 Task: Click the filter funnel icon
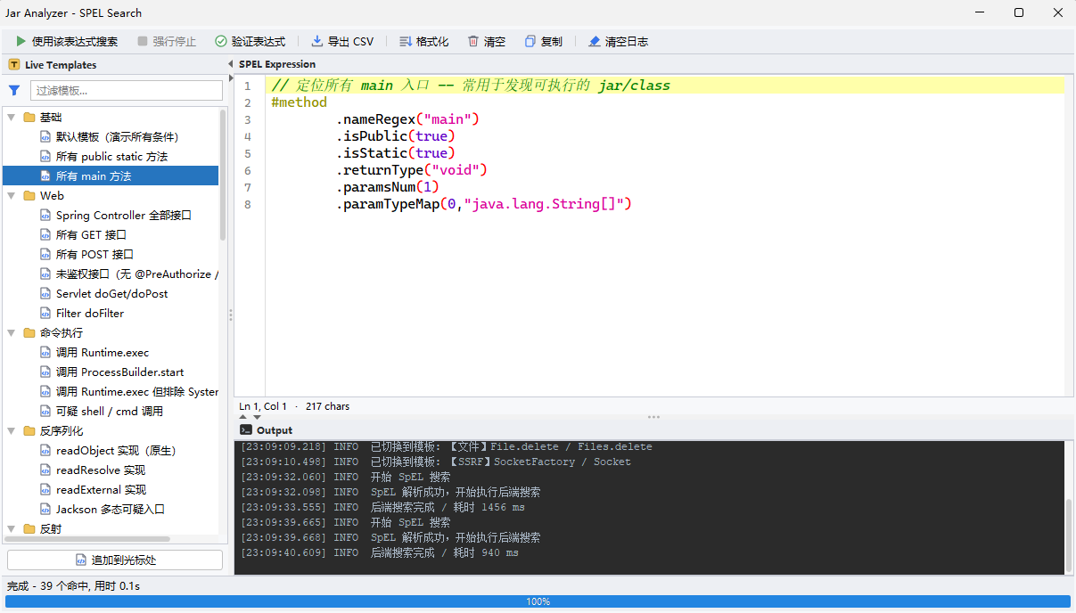pos(14,90)
